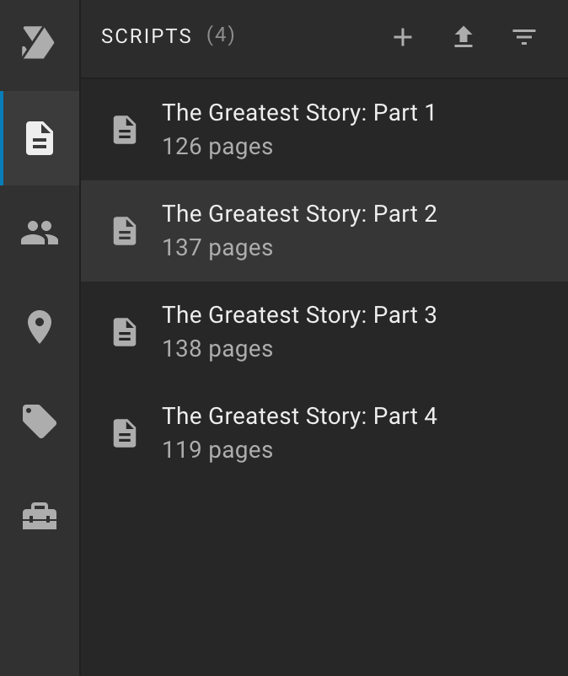
Task: Upload a script using the upload icon
Action: [x=464, y=37]
